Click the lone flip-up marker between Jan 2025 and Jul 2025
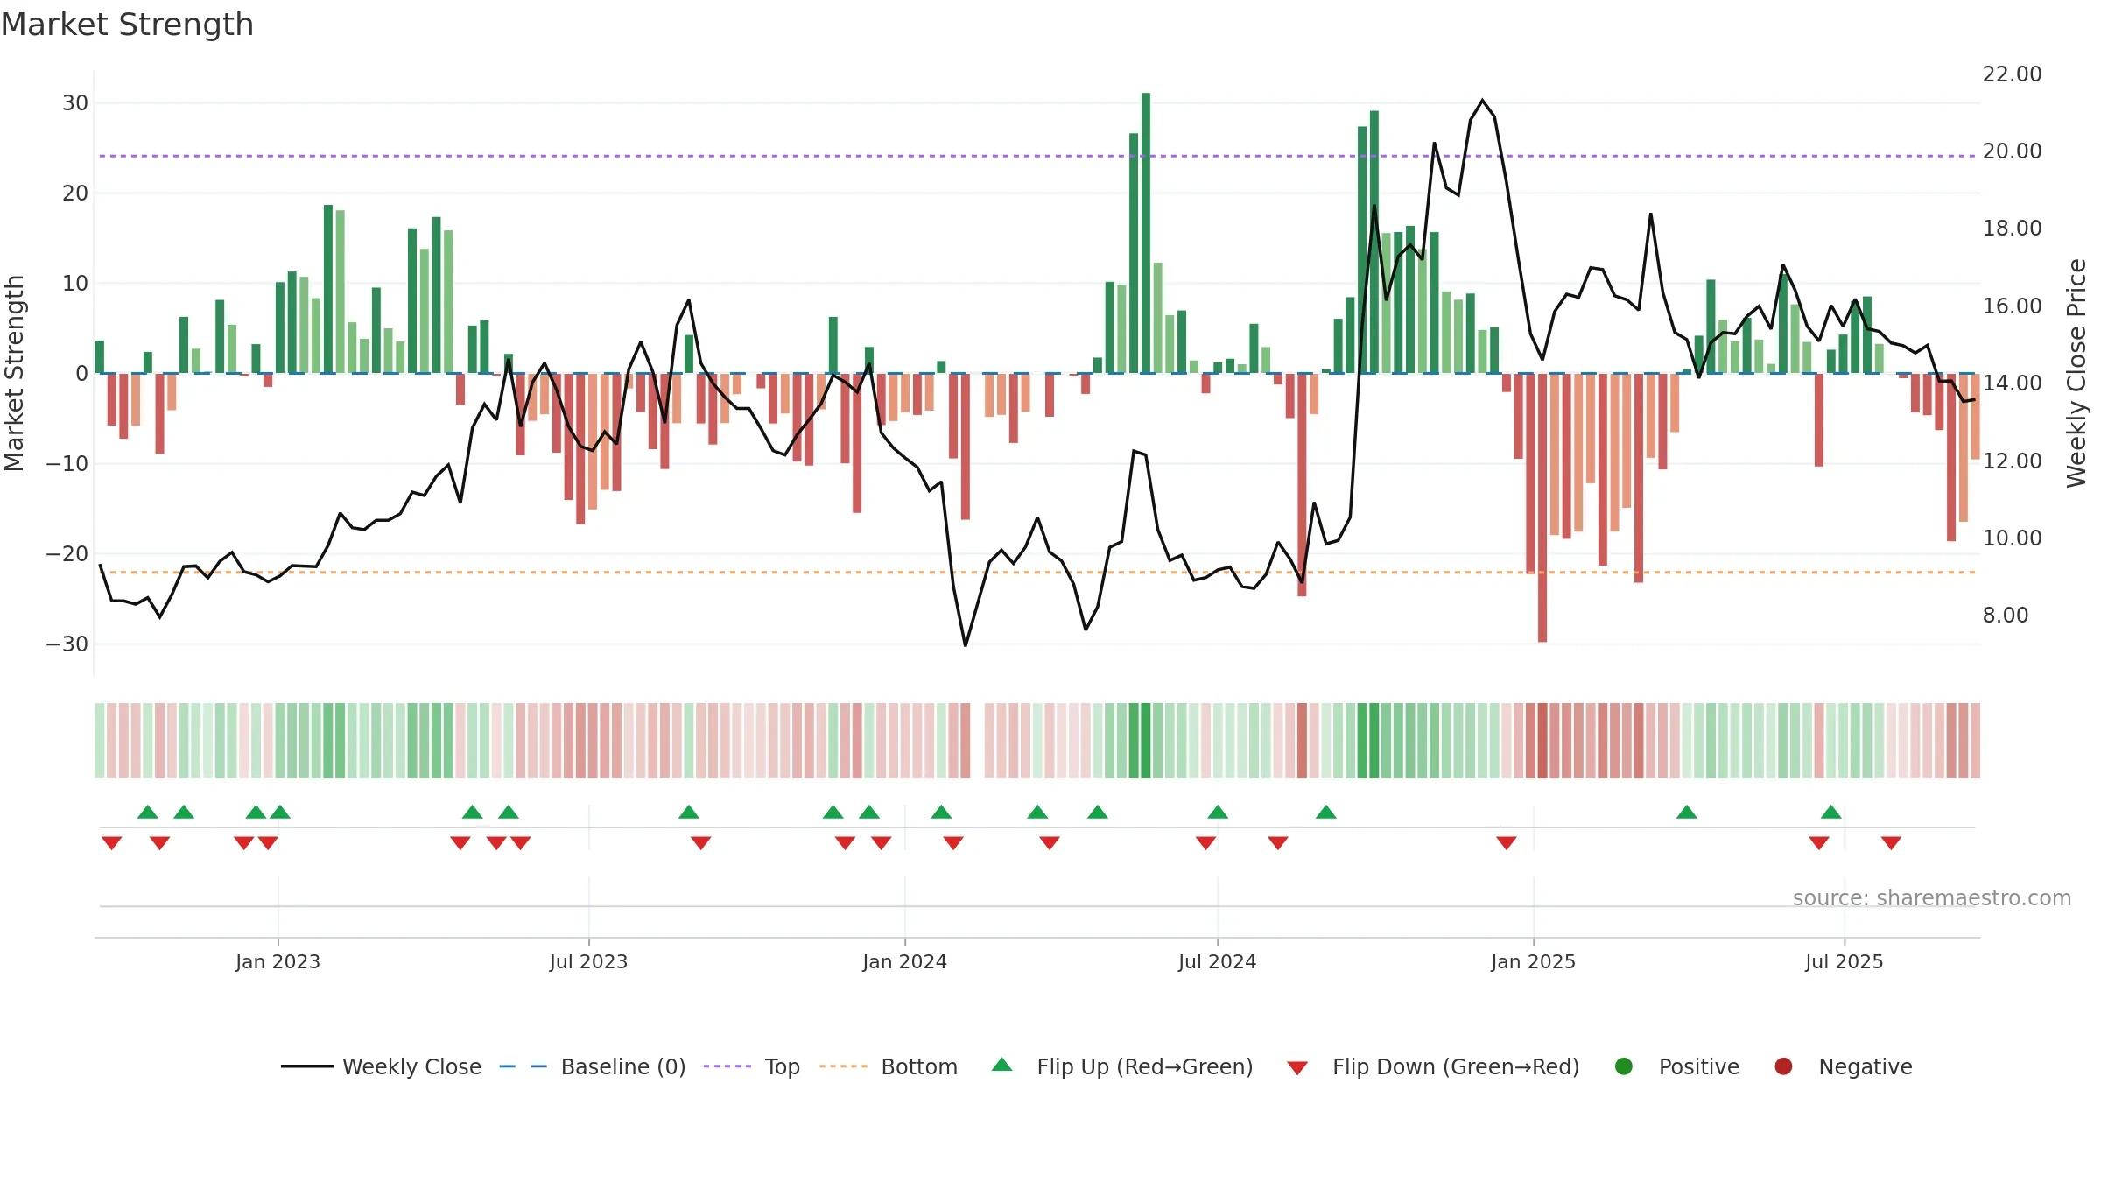Viewport: 2101px width, 1182px height. [1687, 812]
